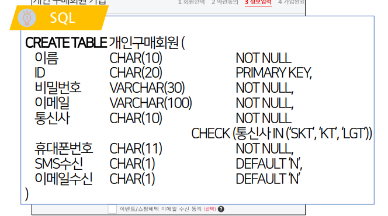Click the red (선택) text
The width and height of the screenshot is (388, 216).
(210, 209)
